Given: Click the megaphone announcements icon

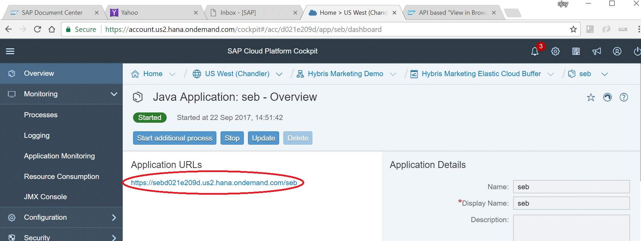Looking at the screenshot, I should tap(596, 51).
